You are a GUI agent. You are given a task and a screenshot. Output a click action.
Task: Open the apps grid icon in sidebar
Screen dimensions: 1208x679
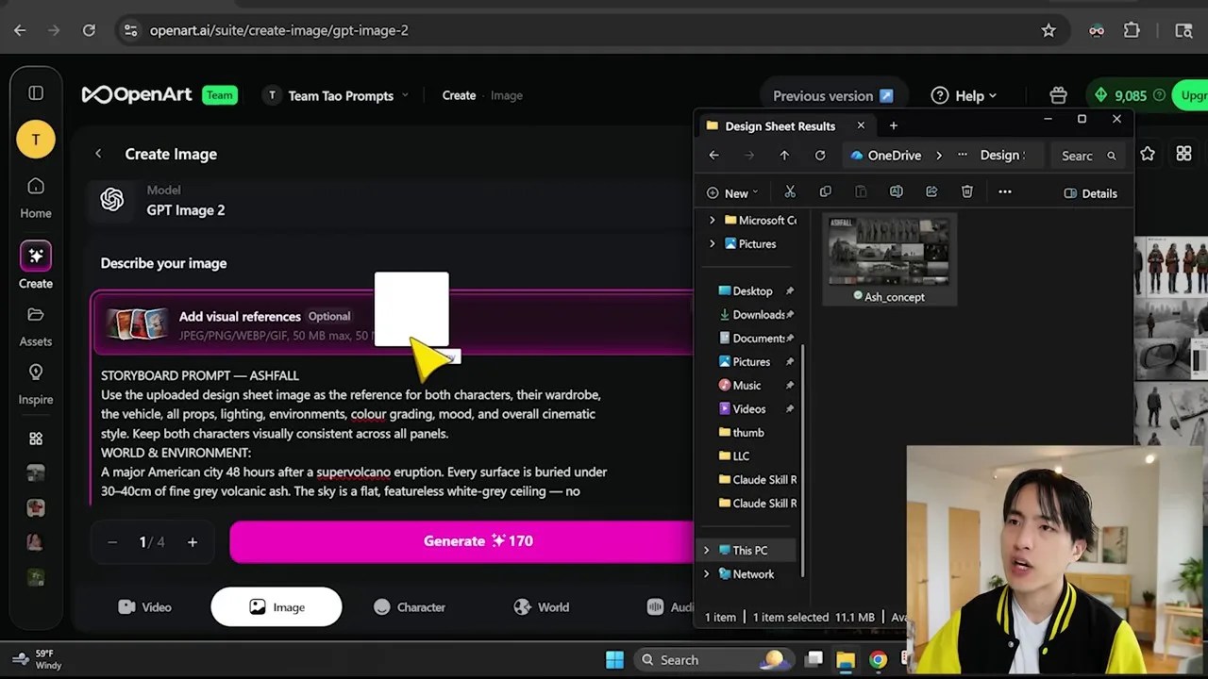36,439
